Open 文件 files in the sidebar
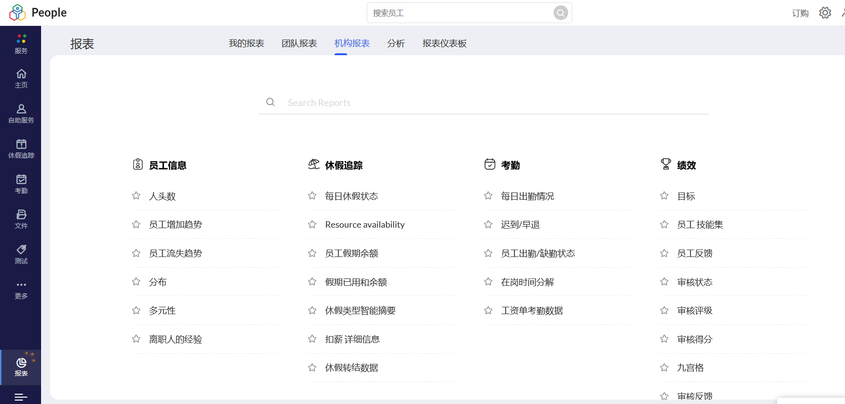 pyautogui.click(x=21, y=219)
